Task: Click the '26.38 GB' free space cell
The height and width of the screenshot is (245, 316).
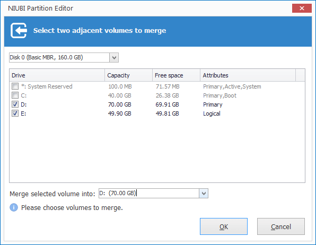Action: [x=167, y=95]
